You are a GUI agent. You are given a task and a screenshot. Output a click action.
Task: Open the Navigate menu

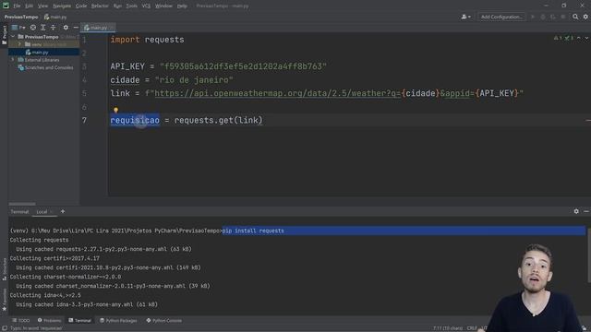point(62,6)
